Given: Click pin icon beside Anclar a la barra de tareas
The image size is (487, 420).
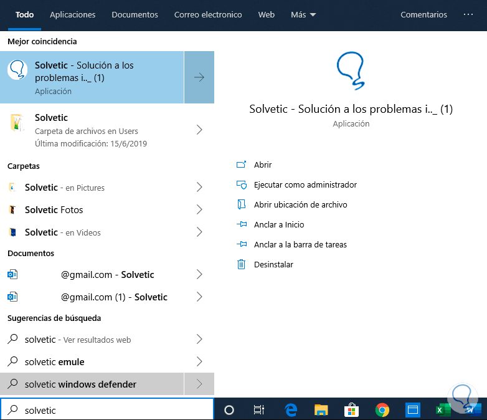Looking at the screenshot, I should pos(242,244).
